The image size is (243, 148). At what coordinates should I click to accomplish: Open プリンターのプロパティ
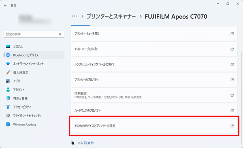tap(154, 80)
